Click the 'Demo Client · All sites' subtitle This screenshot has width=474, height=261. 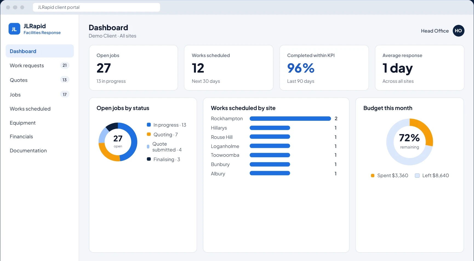point(112,36)
